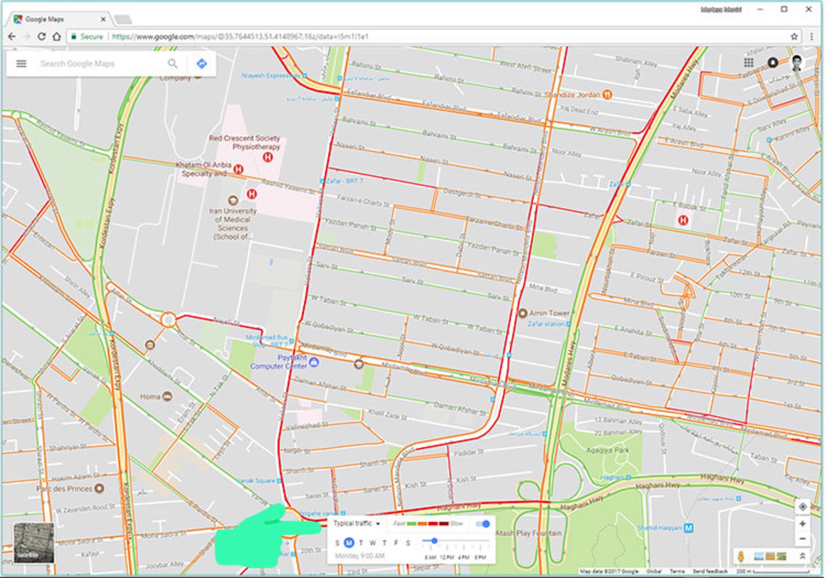Click the Global region link
This screenshot has height=578, width=826.
[x=654, y=572]
